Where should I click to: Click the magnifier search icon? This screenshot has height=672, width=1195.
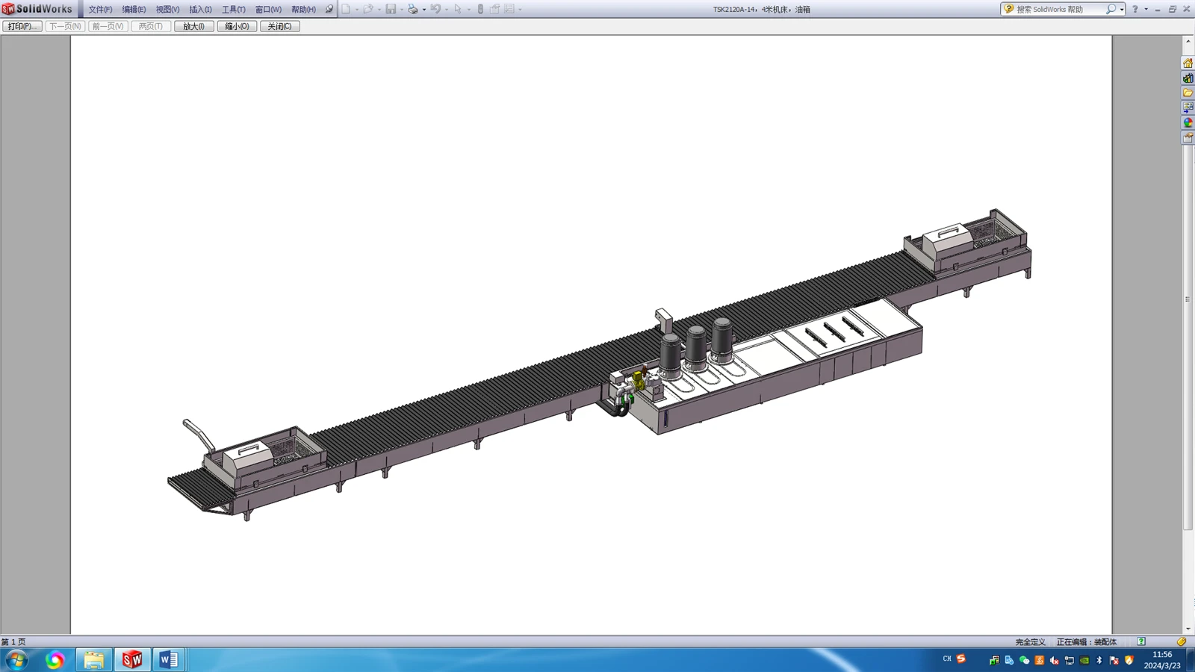click(x=1111, y=9)
